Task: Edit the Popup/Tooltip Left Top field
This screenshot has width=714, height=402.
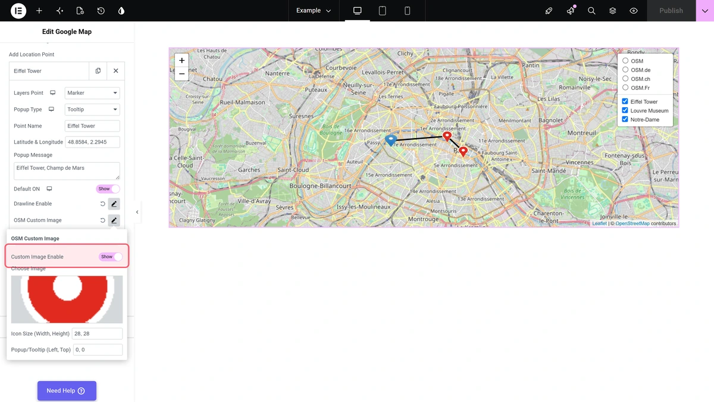Action: tap(98, 350)
